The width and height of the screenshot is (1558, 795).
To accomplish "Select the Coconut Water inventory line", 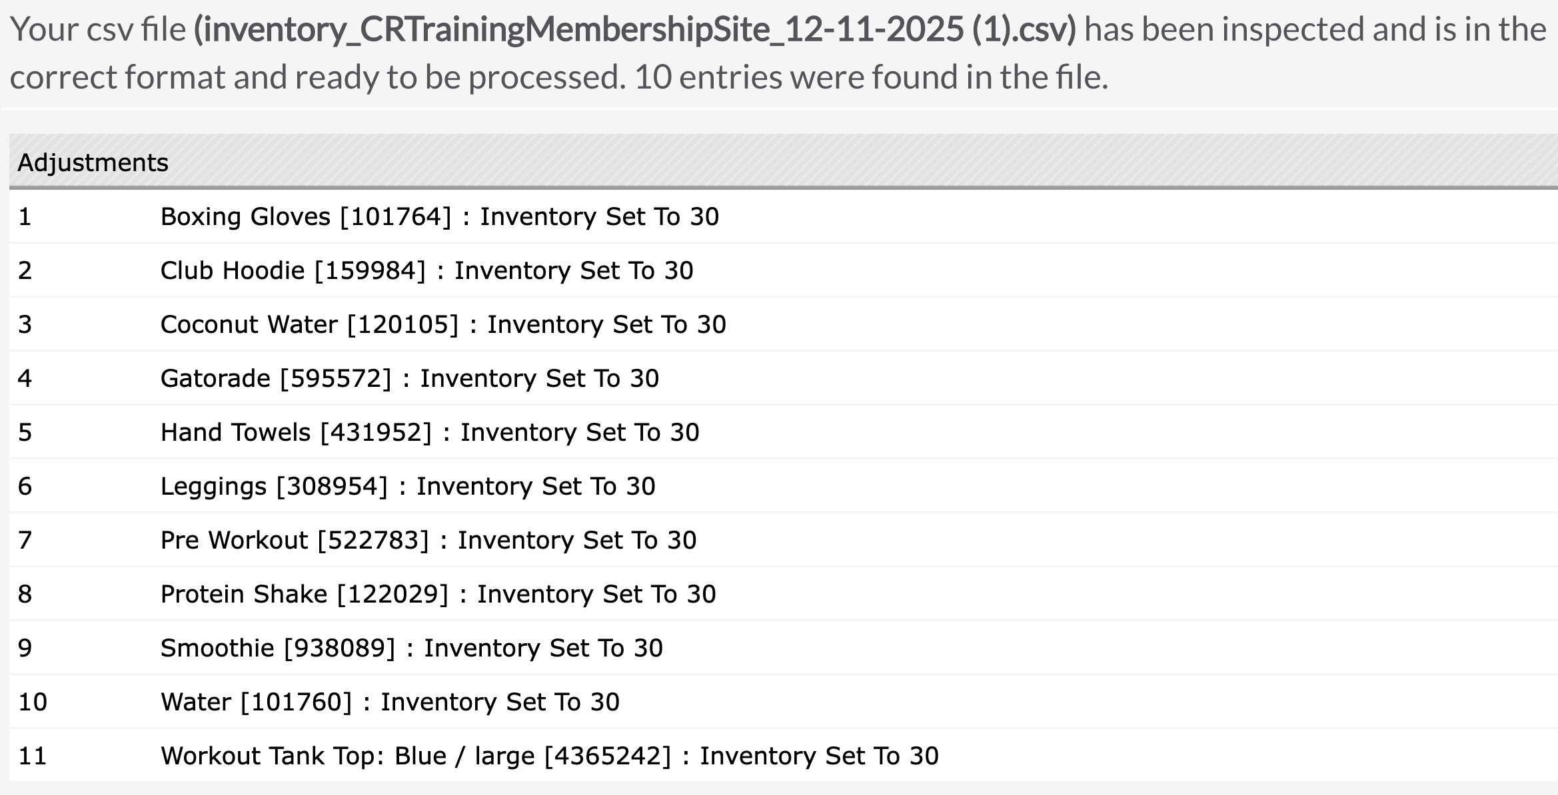I will tap(783, 324).
